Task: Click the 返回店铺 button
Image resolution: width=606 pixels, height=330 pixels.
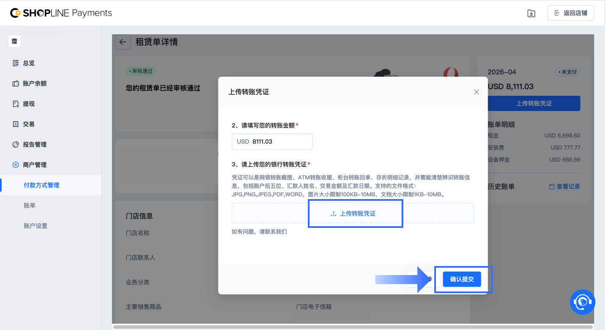Action: pos(570,13)
